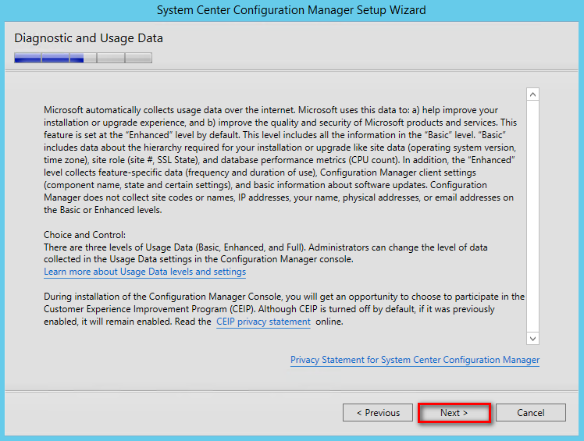Open Privacy Statement for System Center Configuration Manager
The image size is (584, 441).
[415, 360]
